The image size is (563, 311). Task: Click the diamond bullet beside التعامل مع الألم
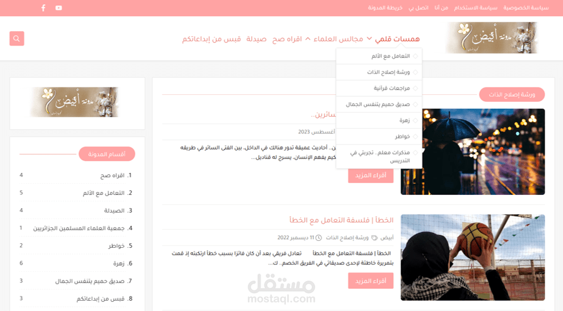point(415,56)
